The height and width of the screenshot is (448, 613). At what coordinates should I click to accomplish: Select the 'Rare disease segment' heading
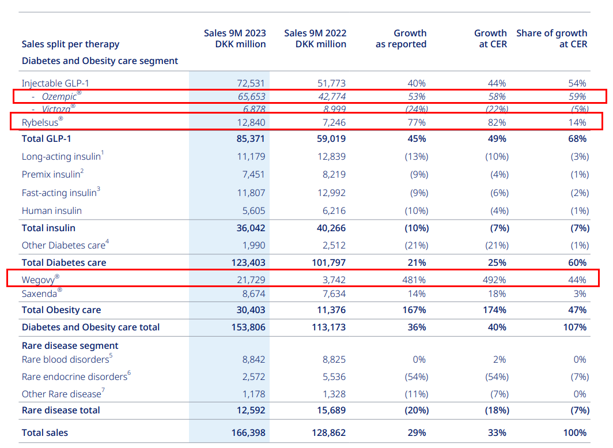point(70,345)
